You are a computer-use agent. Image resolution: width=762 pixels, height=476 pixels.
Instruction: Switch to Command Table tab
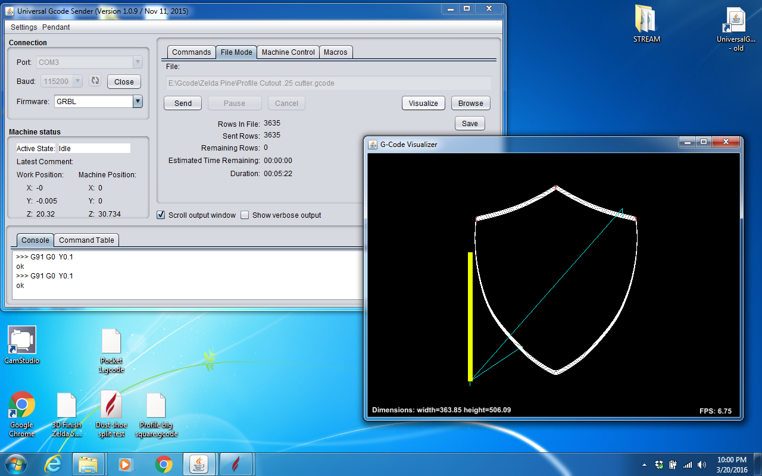click(86, 240)
